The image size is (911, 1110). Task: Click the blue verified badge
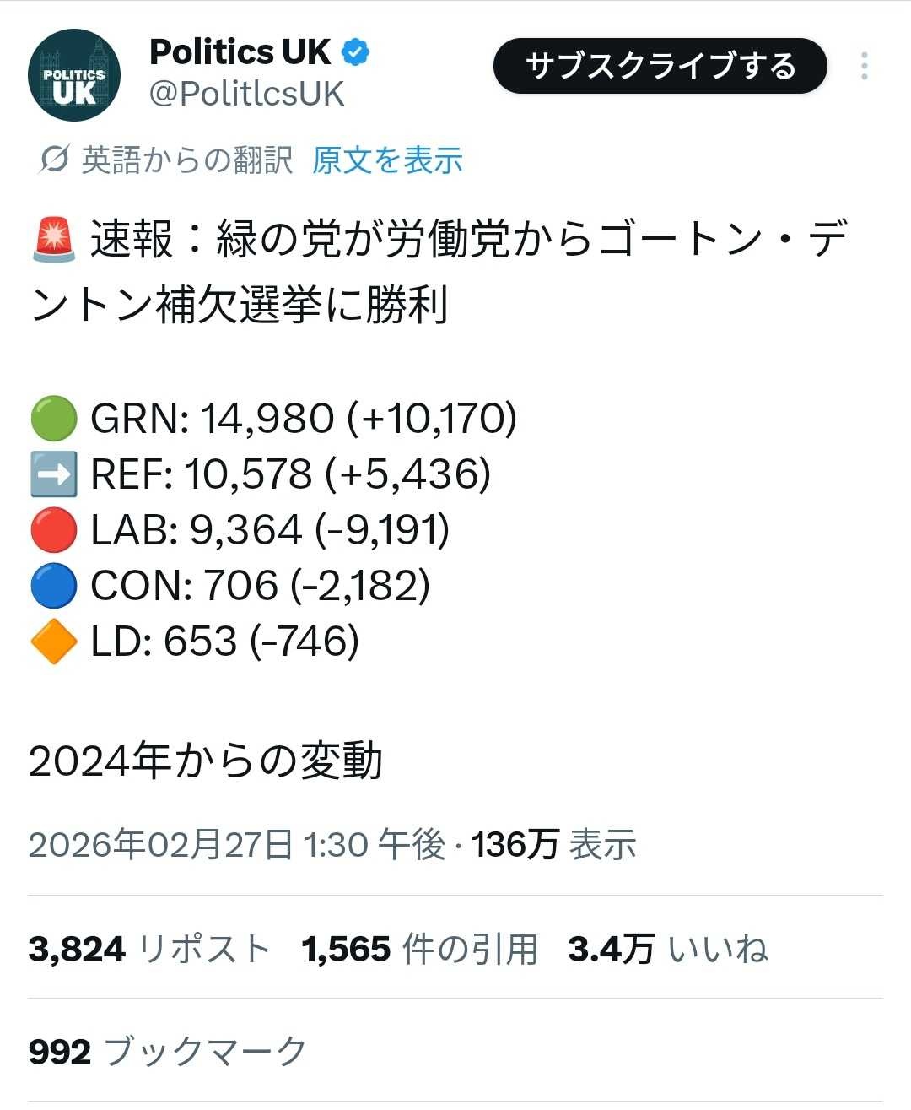click(355, 52)
